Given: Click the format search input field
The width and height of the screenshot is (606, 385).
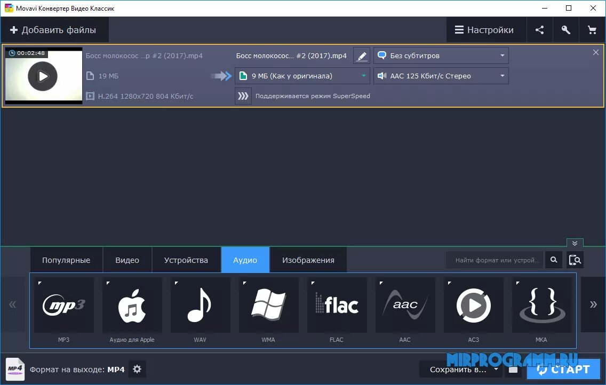Looking at the screenshot, I should 495,260.
